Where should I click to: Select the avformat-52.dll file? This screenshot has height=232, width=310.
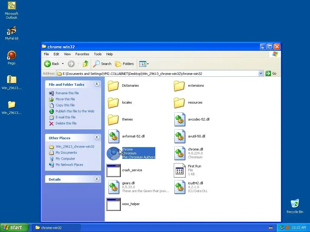click(x=127, y=136)
